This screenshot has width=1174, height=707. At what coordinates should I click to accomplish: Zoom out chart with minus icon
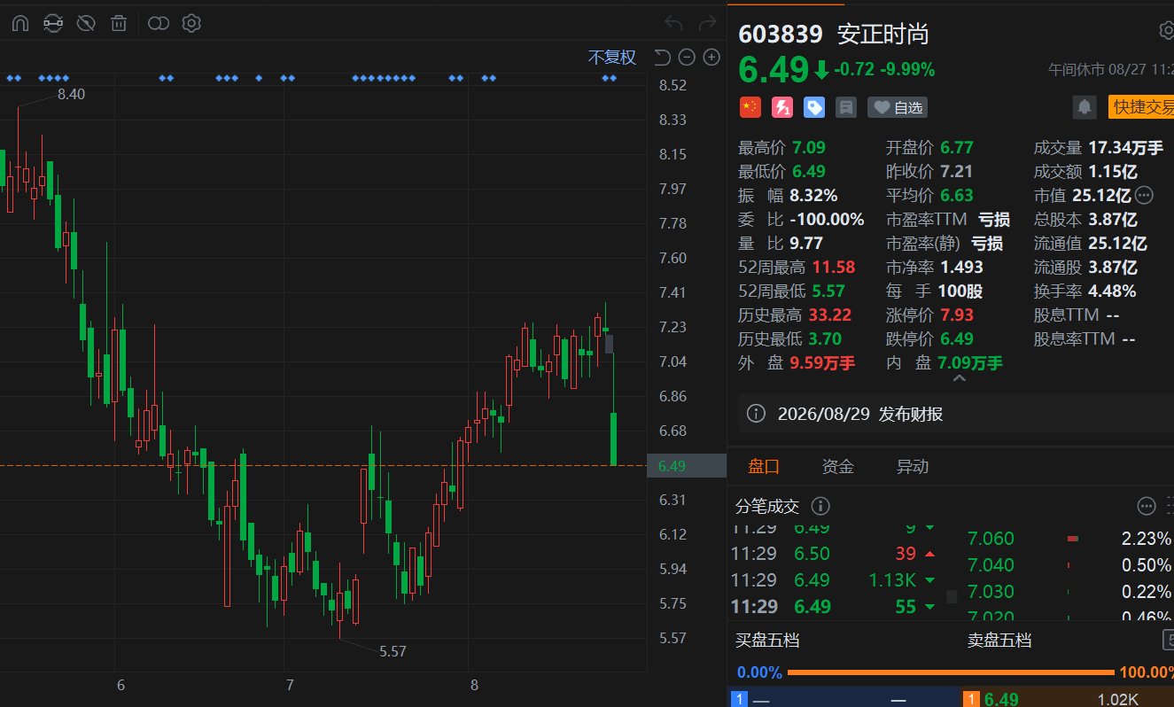pos(687,58)
